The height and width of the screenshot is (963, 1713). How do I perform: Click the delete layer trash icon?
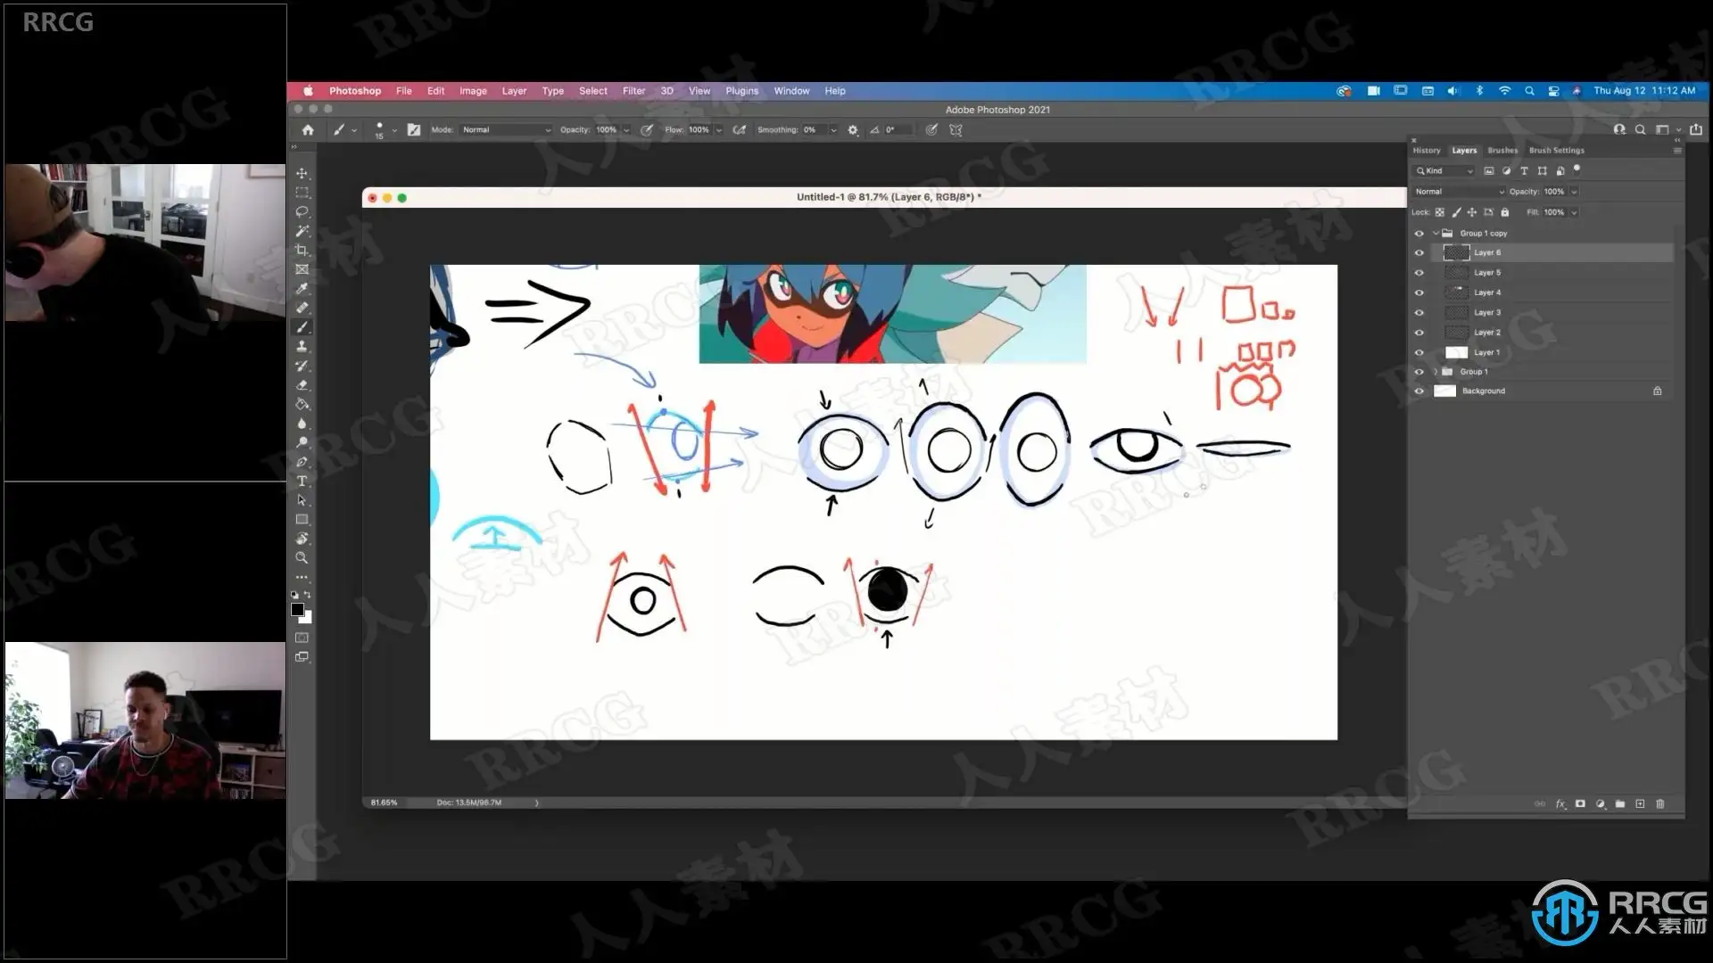click(1660, 804)
